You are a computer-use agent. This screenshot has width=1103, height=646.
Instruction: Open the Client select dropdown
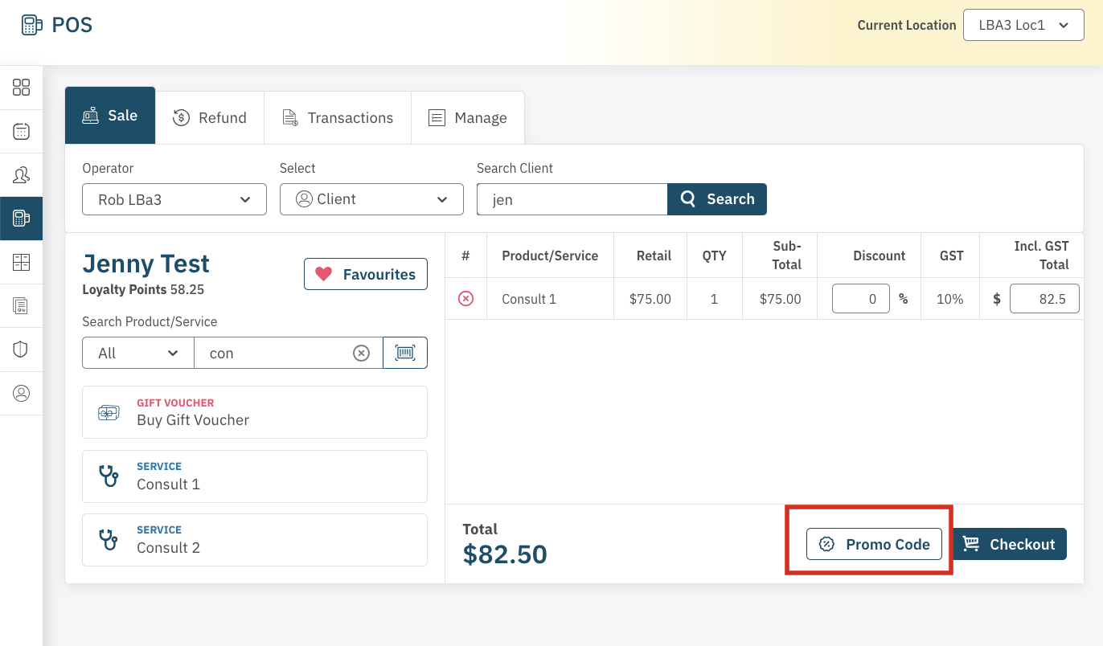pyautogui.click(x=371, y=199)
